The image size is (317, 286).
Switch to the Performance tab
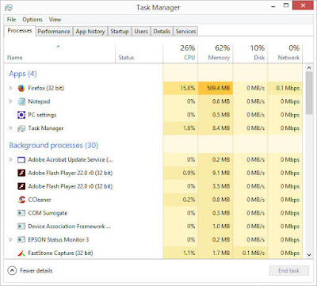54,32
